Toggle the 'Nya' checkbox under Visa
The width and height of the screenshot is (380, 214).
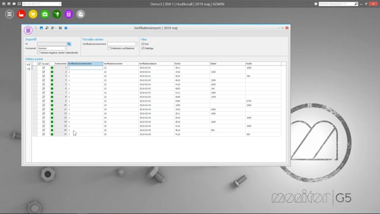(142, 44)
